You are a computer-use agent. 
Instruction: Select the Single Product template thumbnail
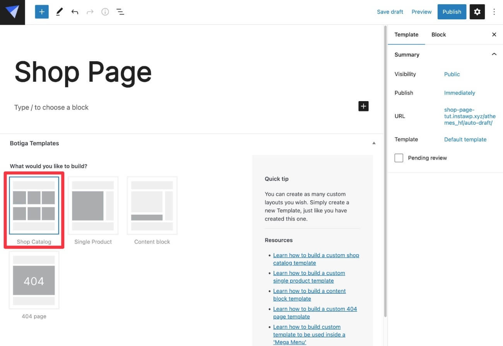(93, 205)
